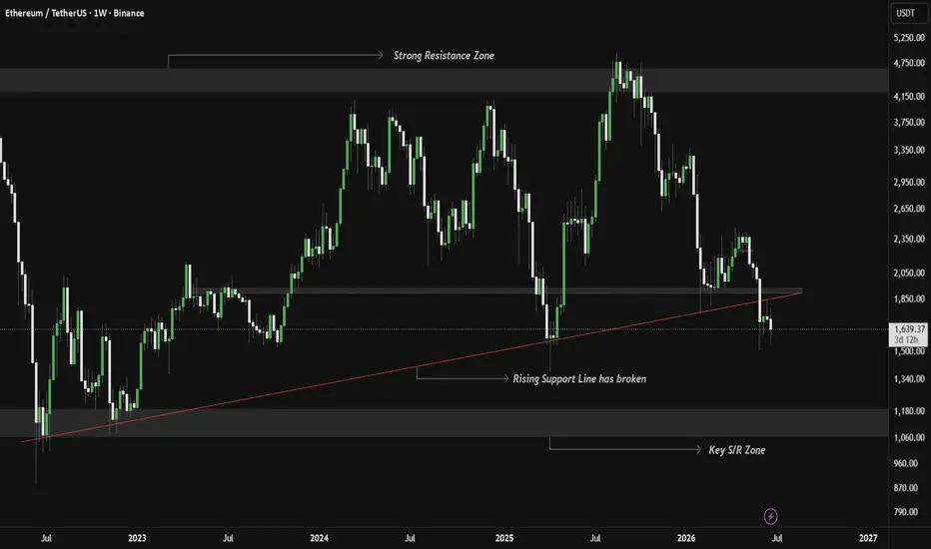The height and width of the screenshot is (549, 931).
Task: Click the 2026 label on time axis
Action: 686,538
